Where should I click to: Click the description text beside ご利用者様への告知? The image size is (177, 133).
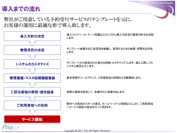click(110, 105)
